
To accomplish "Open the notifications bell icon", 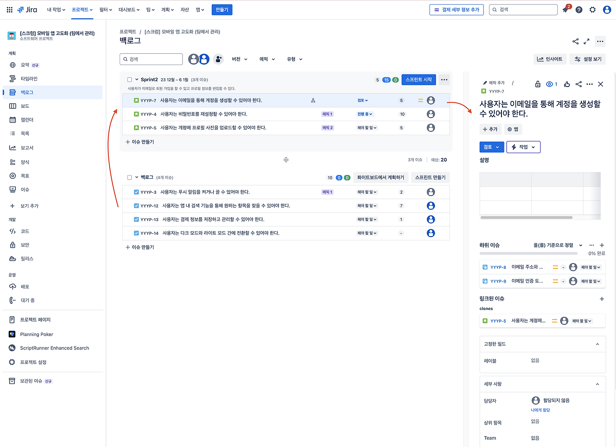I will [x=565, y=10].
